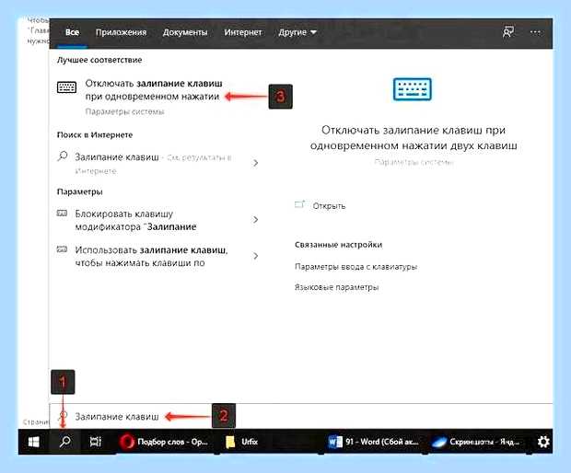Select the Все tab

click(72, 32)
